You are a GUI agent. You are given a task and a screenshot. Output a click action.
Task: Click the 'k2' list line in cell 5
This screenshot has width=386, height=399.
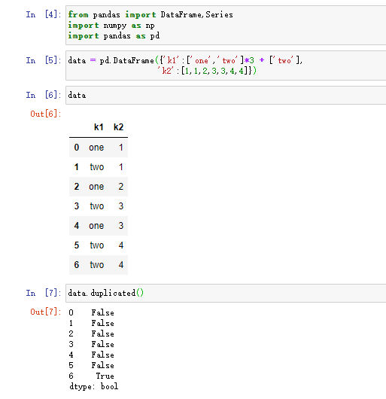point(207,71)
